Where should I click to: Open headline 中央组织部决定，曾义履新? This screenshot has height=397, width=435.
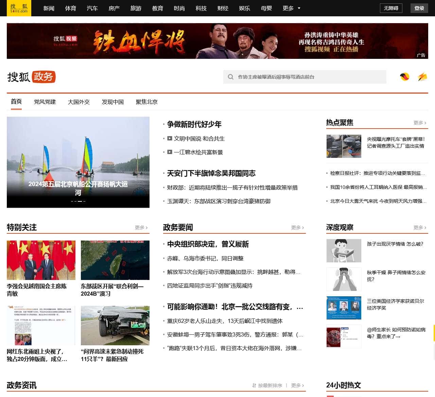point(208,244)
